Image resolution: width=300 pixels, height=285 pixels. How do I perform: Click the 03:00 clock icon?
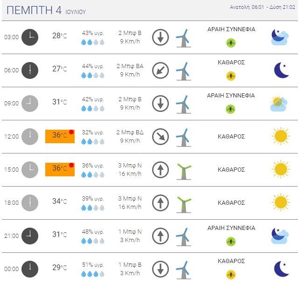click(30, 37)
